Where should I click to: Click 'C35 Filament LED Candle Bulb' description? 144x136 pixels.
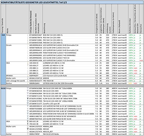click(x=55, y=76)
